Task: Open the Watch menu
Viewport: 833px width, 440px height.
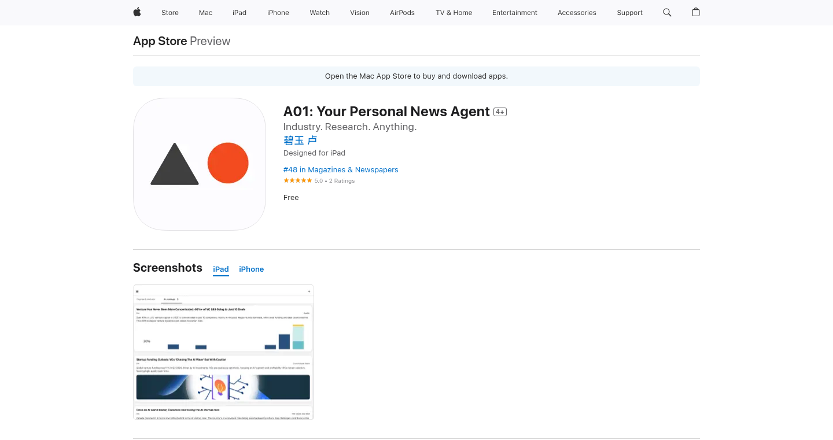Action: pos(320,13)
